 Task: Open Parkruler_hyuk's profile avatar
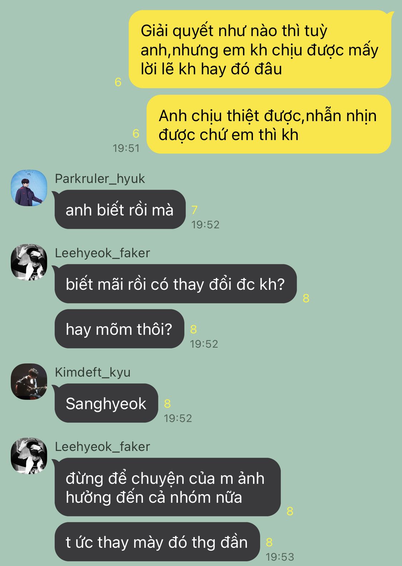coord(29,188)
